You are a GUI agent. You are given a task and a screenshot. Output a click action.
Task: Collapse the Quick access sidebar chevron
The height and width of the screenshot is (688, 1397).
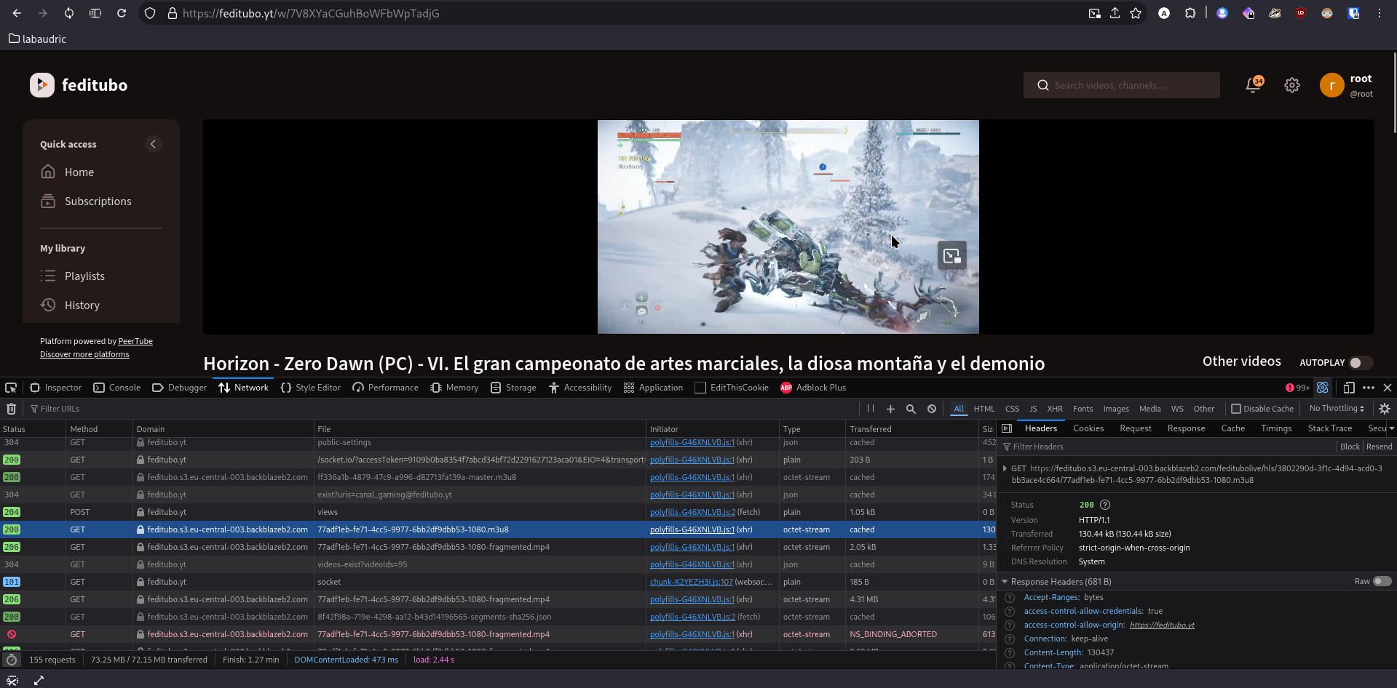(x=153, y=144)
